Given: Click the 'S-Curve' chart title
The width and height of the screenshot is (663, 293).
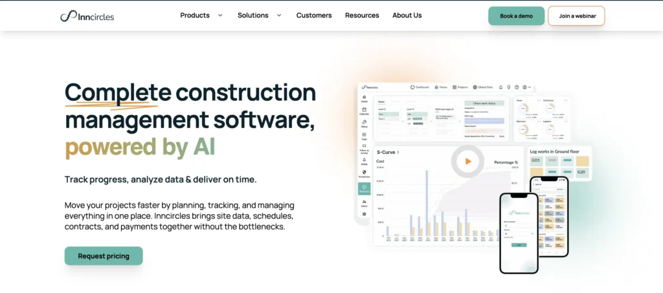Looking at the screenshot, I should [x=385, y=152].
